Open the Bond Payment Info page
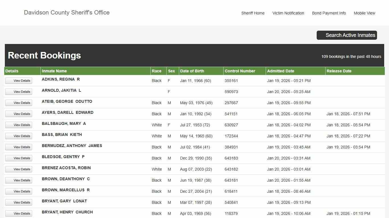Image resolution: width=389 pixels, height=218 pixels. (329, 13)
